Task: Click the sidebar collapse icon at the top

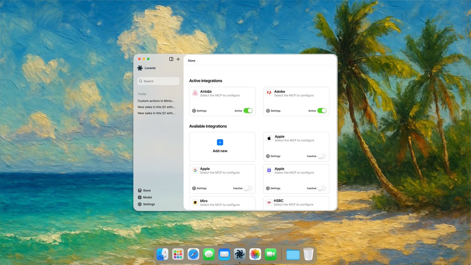Action: pyautogui.click(x=171, y=59)
